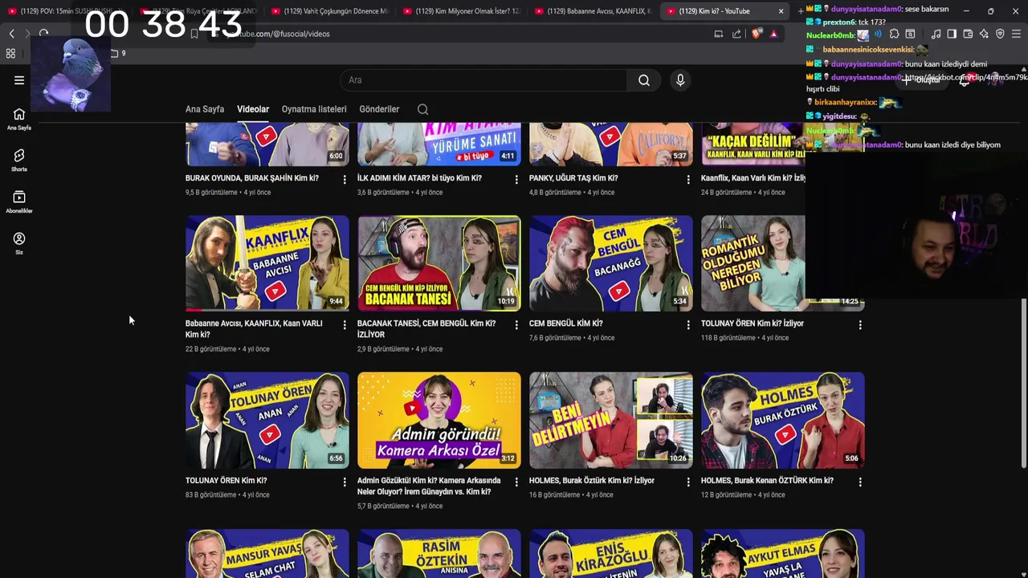Click the page vertical scrollbar thumb
The width and height of the screenshot is (1028, 578).
tap(1024, 383)
